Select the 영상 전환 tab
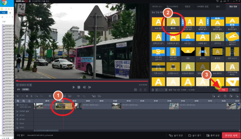Image resolution: width=241 pixels, height=139 pixels. (233, 7)
